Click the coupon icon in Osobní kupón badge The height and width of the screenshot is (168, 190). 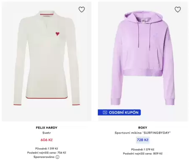(x=105, y=113)
